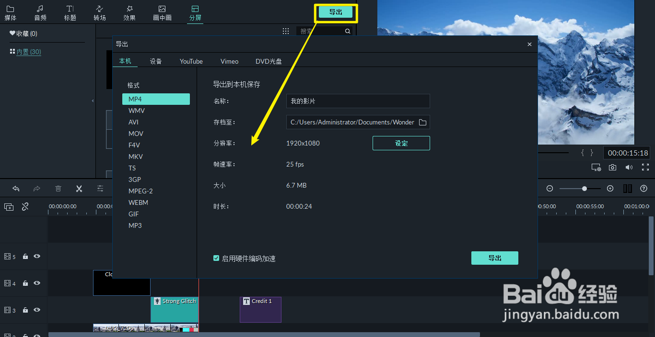Click the 导出 export button in dialog
Viewport: 655px width, 337px height.
tap(494, 258)
